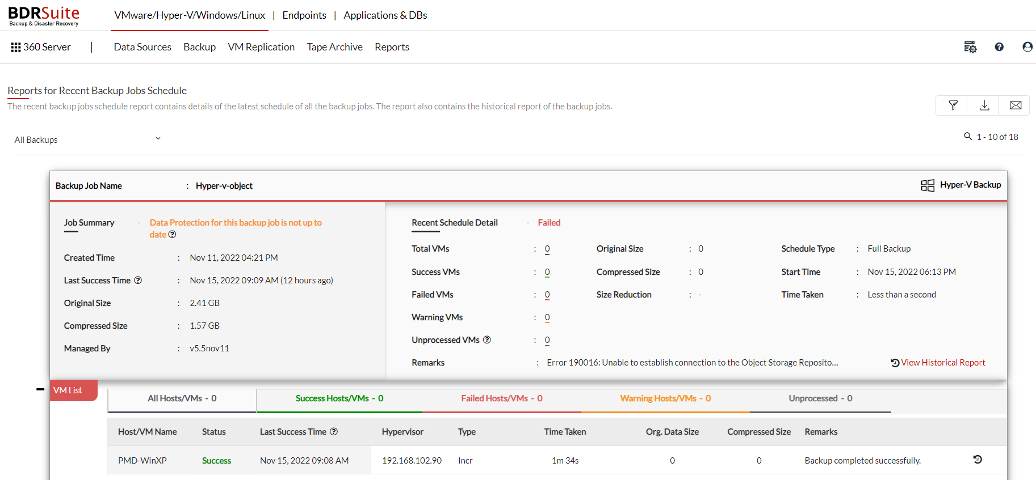Image resolution: width=1036 pixels, height=480 pixels.
Task: Open the settings list icon in header
Action: pos(970,47)
